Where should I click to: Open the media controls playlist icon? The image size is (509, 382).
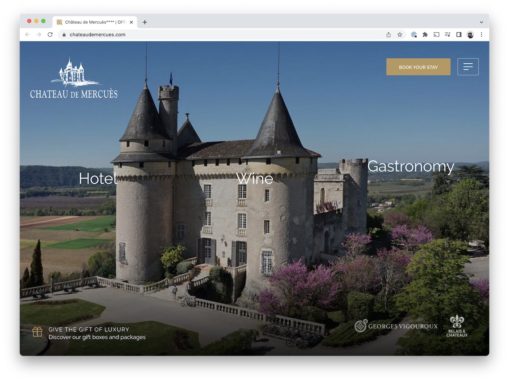coord(448,35)
